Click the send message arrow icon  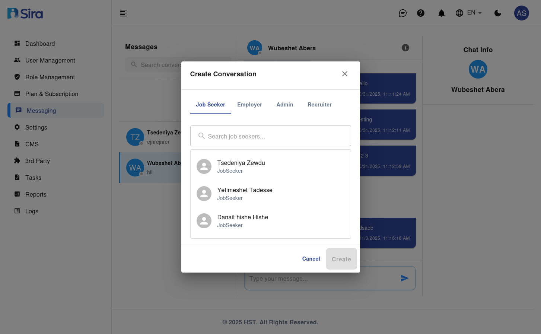coord(404,278)
